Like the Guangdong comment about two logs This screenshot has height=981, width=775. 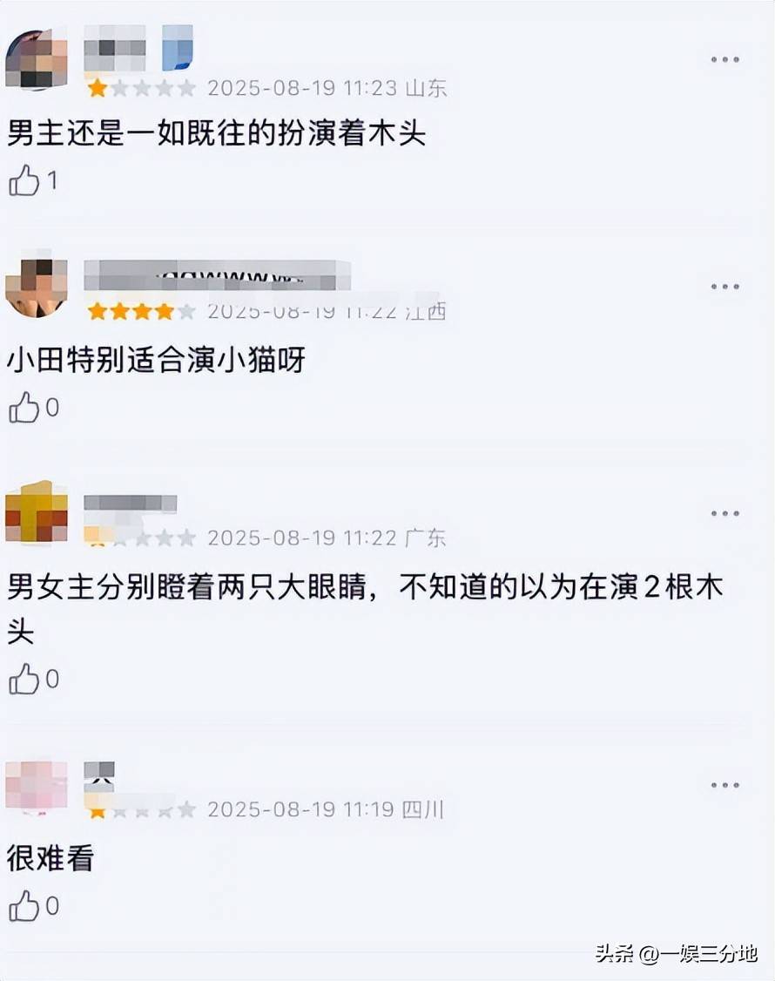(x=24, y=679)
